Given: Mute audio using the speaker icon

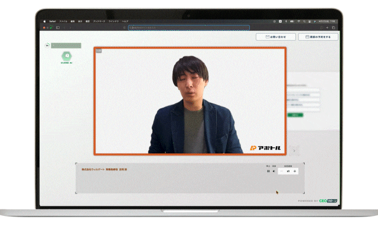Looking at the screenshot, I should click(274, 171).
